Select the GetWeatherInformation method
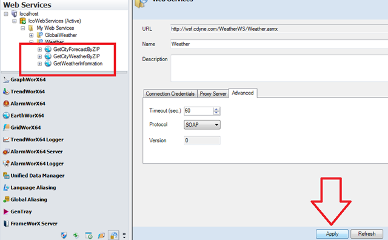388x240 pixels. coord(78,64)
